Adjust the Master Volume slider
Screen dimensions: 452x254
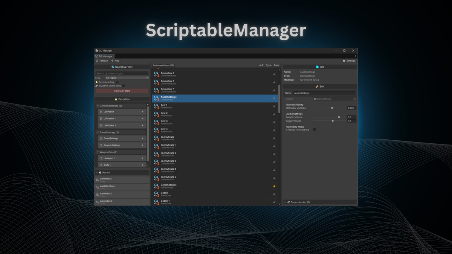339,117
